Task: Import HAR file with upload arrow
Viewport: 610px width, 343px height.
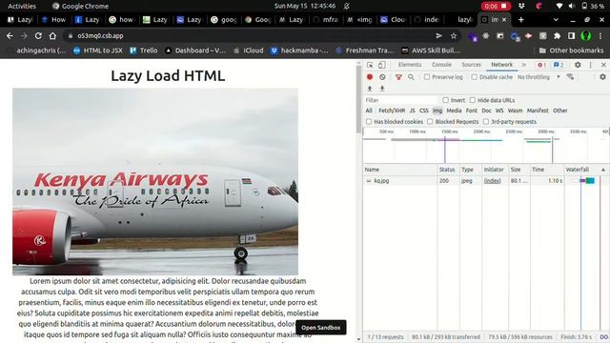Action: coord(370,89)
